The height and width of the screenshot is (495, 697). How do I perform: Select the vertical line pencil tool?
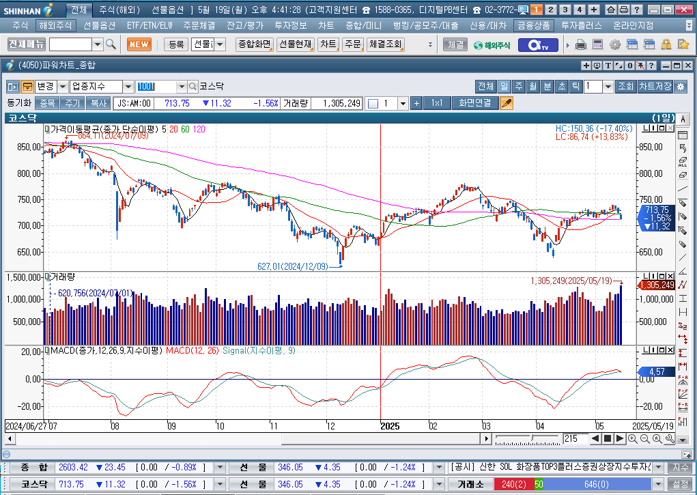tap(683, 216)
